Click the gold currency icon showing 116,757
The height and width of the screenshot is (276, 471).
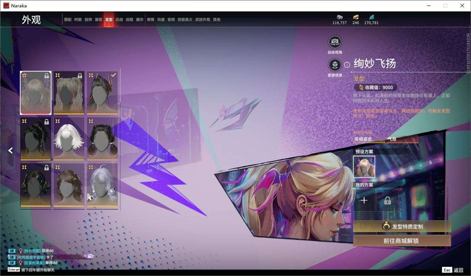(340, 17)
